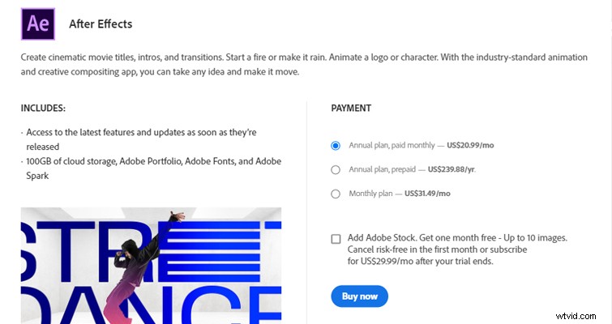This screenshot has width=612, height=324.
Task: Click the purple Ae After Effects logo
Action: point(37,23)
